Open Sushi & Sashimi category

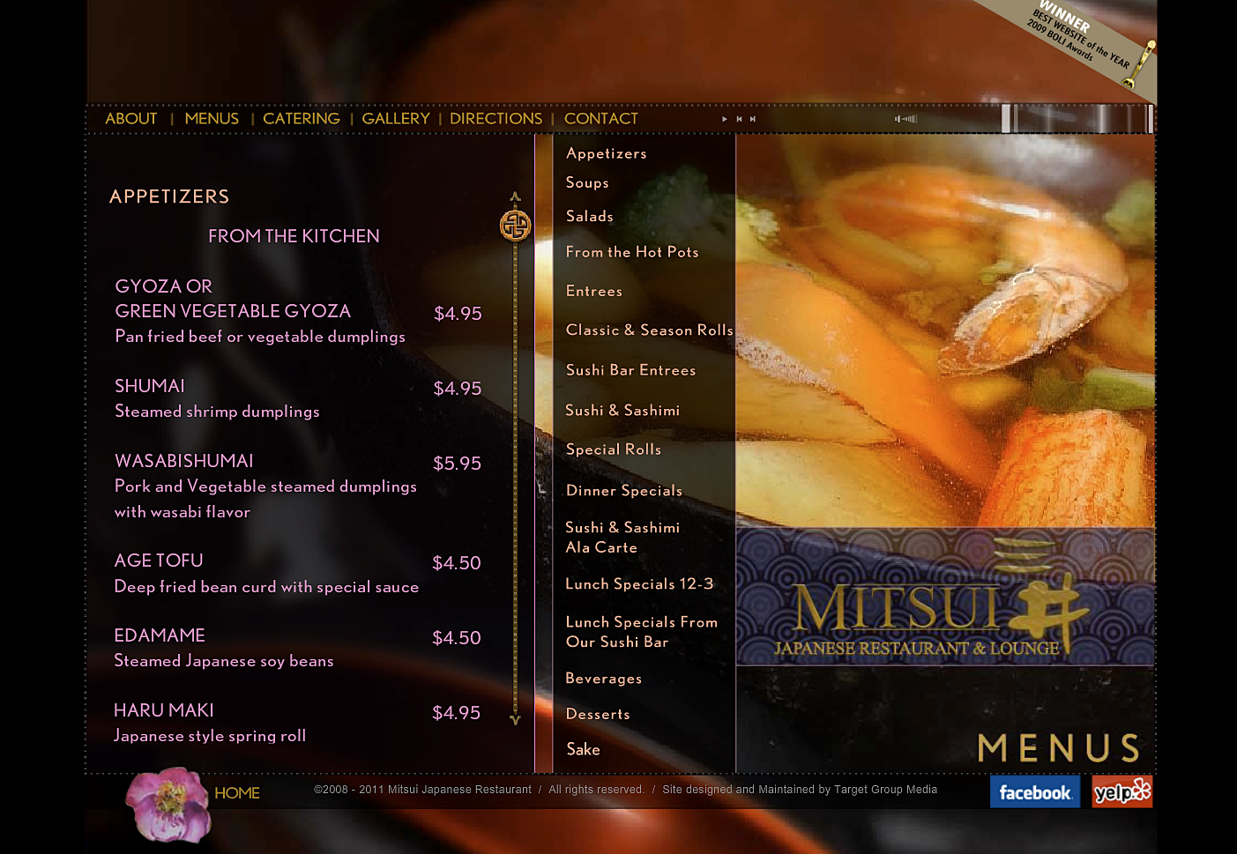pos(622,411)
